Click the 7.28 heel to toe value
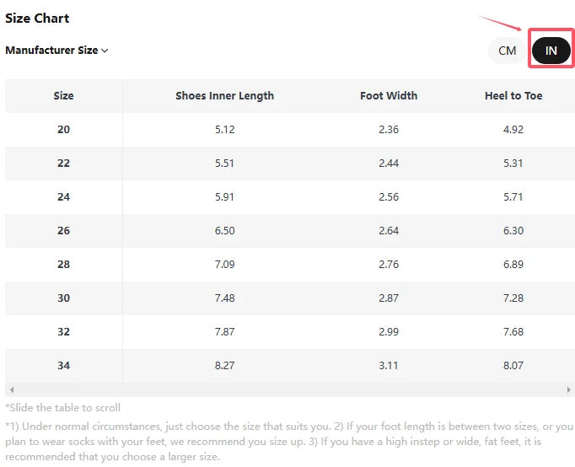Viewport: 575px width, 467px height. tap(513, 298)
